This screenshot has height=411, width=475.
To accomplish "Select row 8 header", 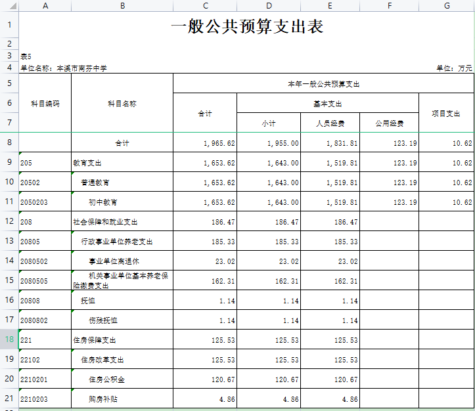I will 9,142.
